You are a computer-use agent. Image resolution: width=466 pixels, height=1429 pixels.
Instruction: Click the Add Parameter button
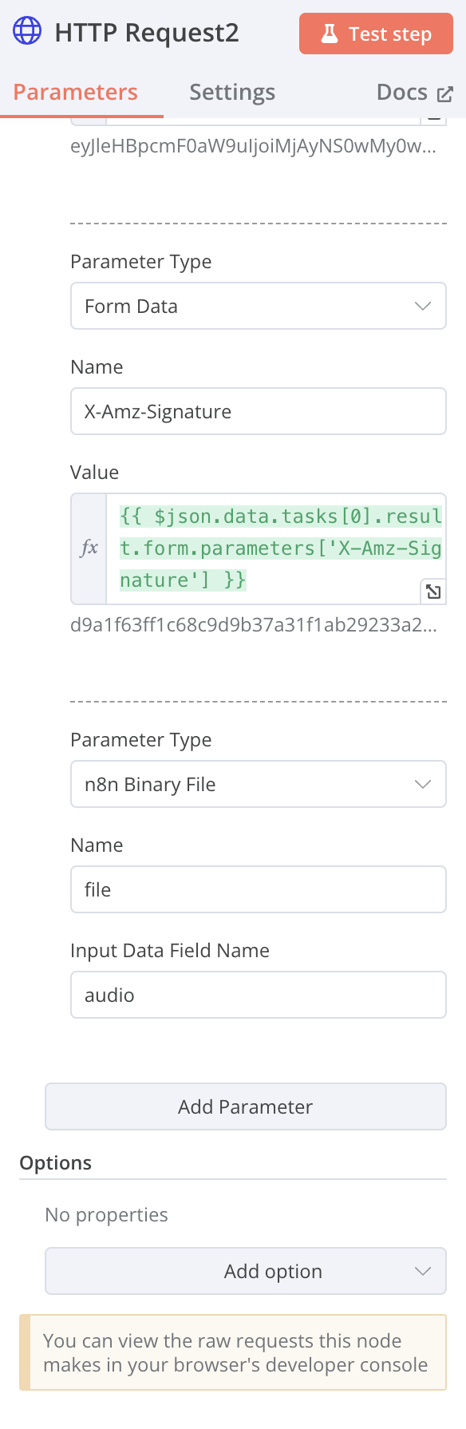(246, 1106)
